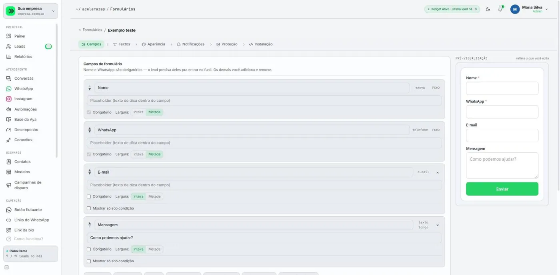
Task: Switch to the Proteção tab
Action: coord(227,44)
